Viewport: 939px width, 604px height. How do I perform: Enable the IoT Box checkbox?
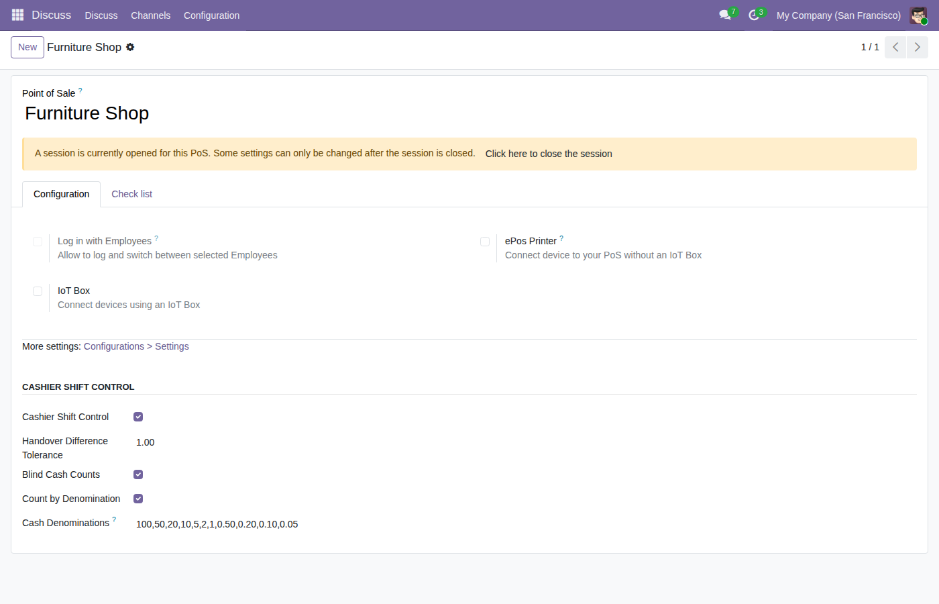click(x=38, y=291)
